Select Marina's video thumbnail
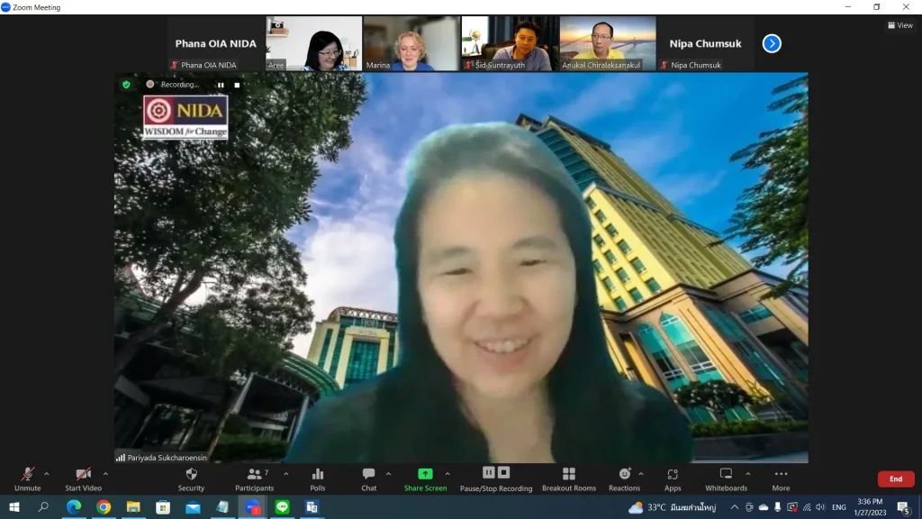 click(x=411, y=42)
